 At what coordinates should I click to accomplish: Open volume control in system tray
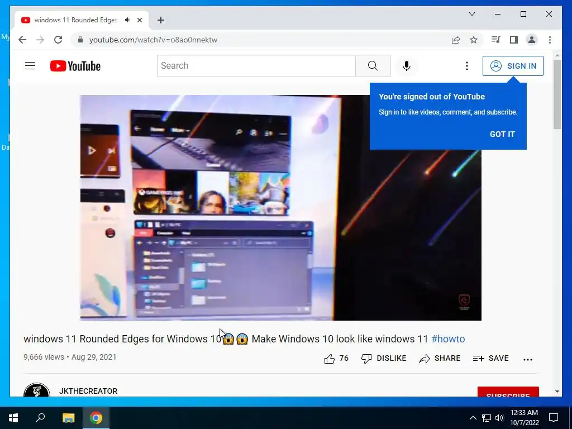coord(499,418)
